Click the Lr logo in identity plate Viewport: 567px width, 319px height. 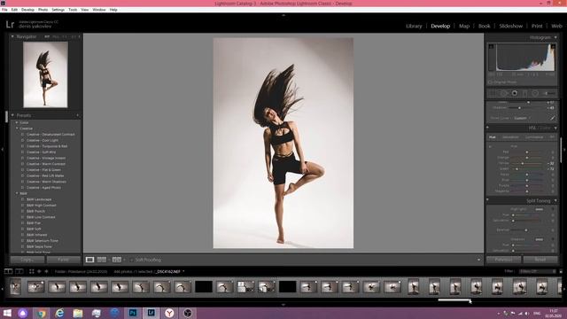10,24
